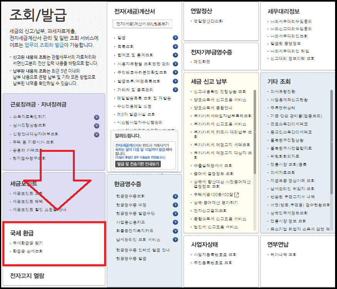Click the arrow icon beside 거래처 및 품목관리
The width and height of the screenshot is (337, 289).
175,89
